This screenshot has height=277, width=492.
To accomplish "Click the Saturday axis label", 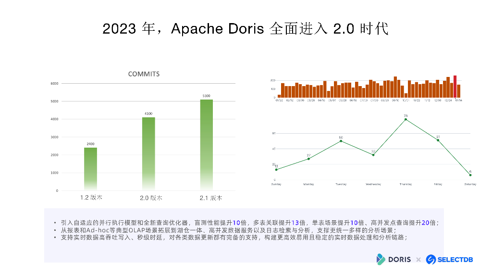I will (470, 184).
